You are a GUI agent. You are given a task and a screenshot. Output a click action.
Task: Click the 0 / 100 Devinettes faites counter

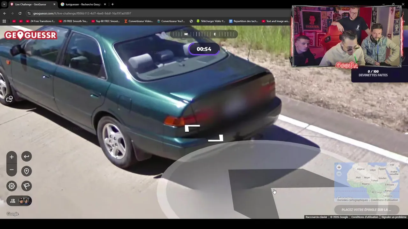[x=373, y=73]
